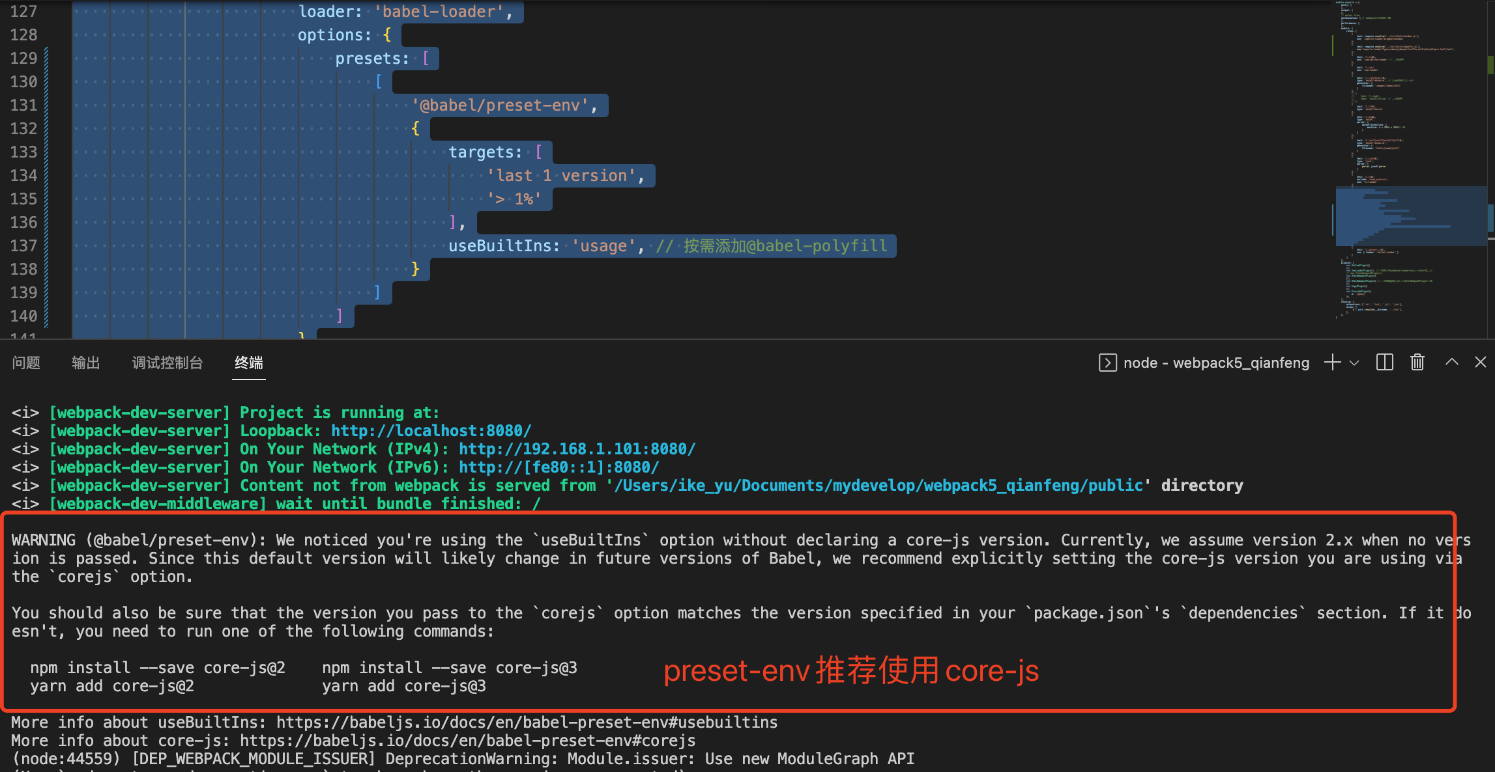Open the IPv6 fe80::1 server link
1495x772 pixels.
[x=559, y=467]
